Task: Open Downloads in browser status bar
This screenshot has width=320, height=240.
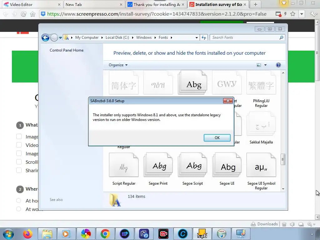Action: [x=264, y=224]
